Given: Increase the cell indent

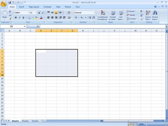Looking at the screenshot, I should coord(64,17).
